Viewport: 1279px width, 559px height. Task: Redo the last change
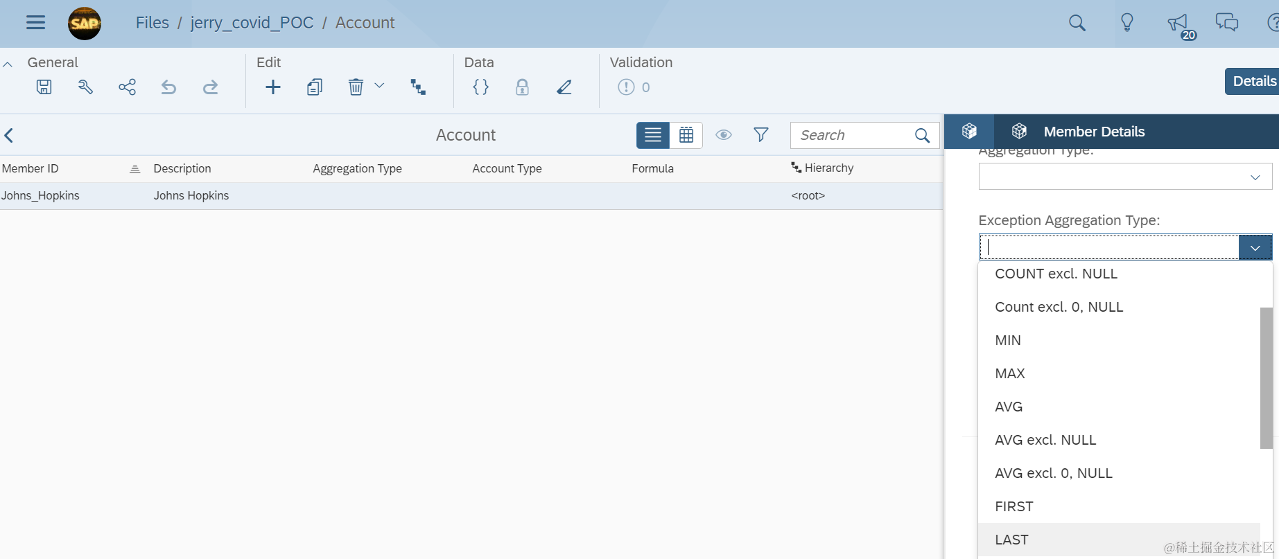click(x=210, y=87)
